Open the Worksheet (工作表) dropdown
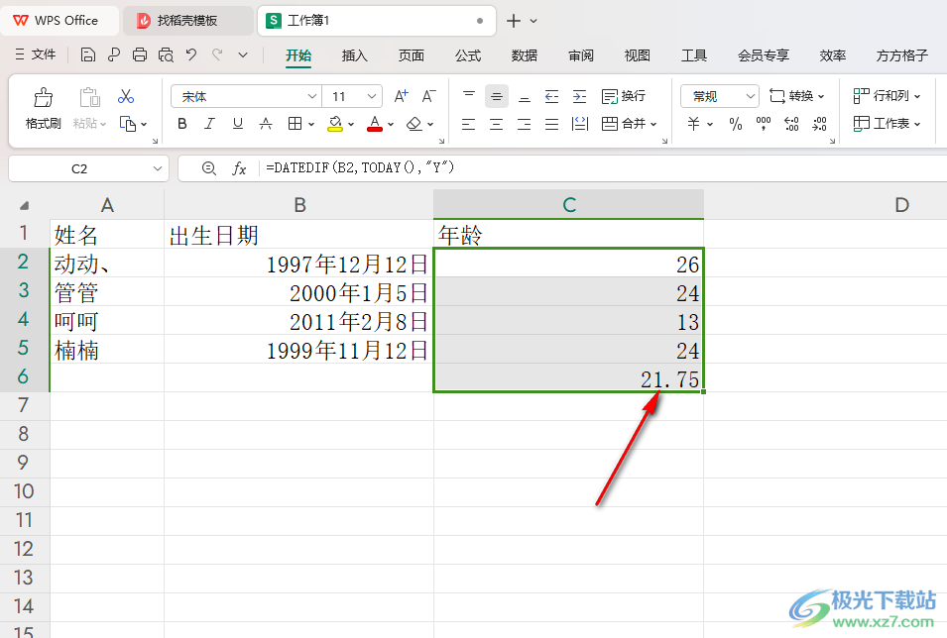The image size is (947, 638). [x=887, y=124]
